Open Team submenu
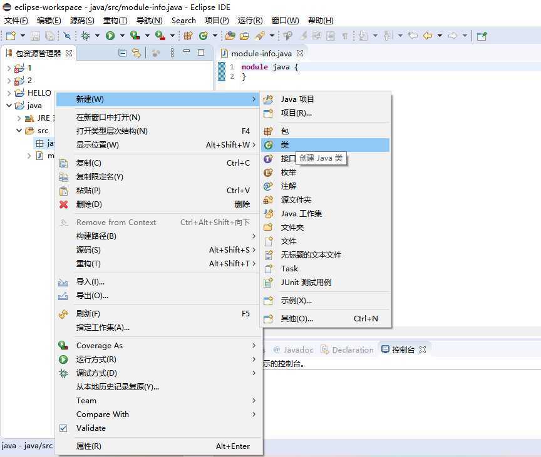Image resolution: width=541 pixels, height=457 pixels. point(158,401)
